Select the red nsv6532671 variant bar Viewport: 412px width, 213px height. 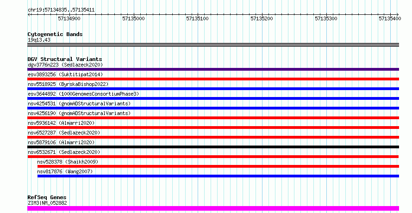point(213,157)
